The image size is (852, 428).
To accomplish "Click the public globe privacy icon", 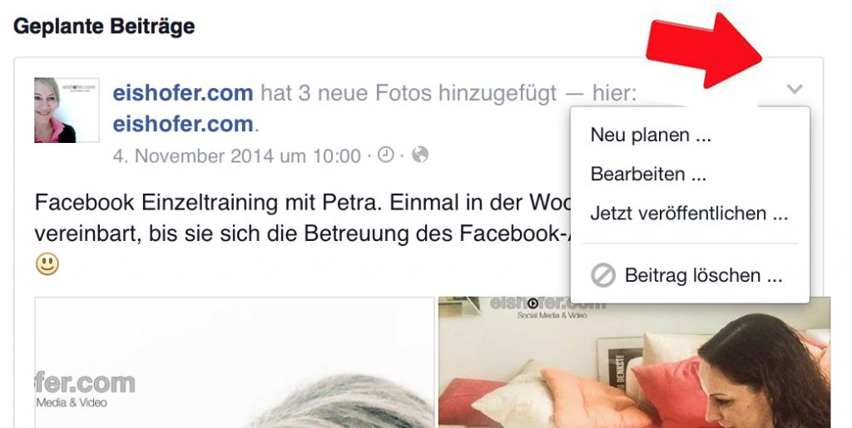I will [x=420, y=155].
